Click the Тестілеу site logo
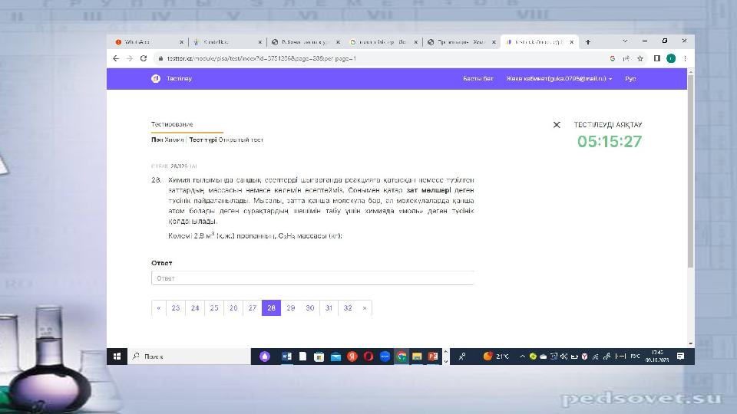 coord(171,79)
